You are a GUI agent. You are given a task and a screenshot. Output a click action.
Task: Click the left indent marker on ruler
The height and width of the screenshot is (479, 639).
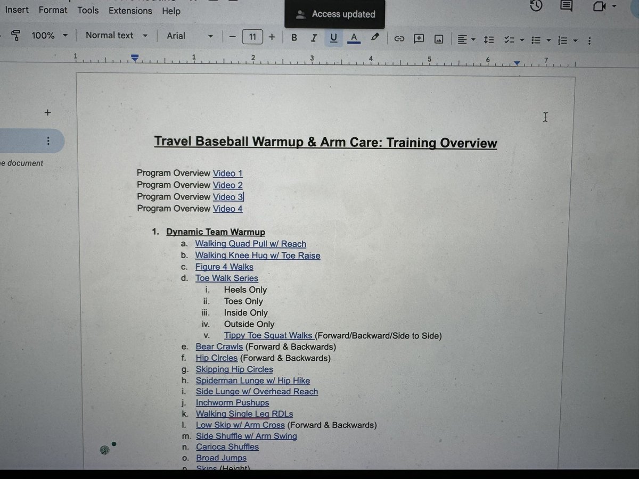coord(135,57)
